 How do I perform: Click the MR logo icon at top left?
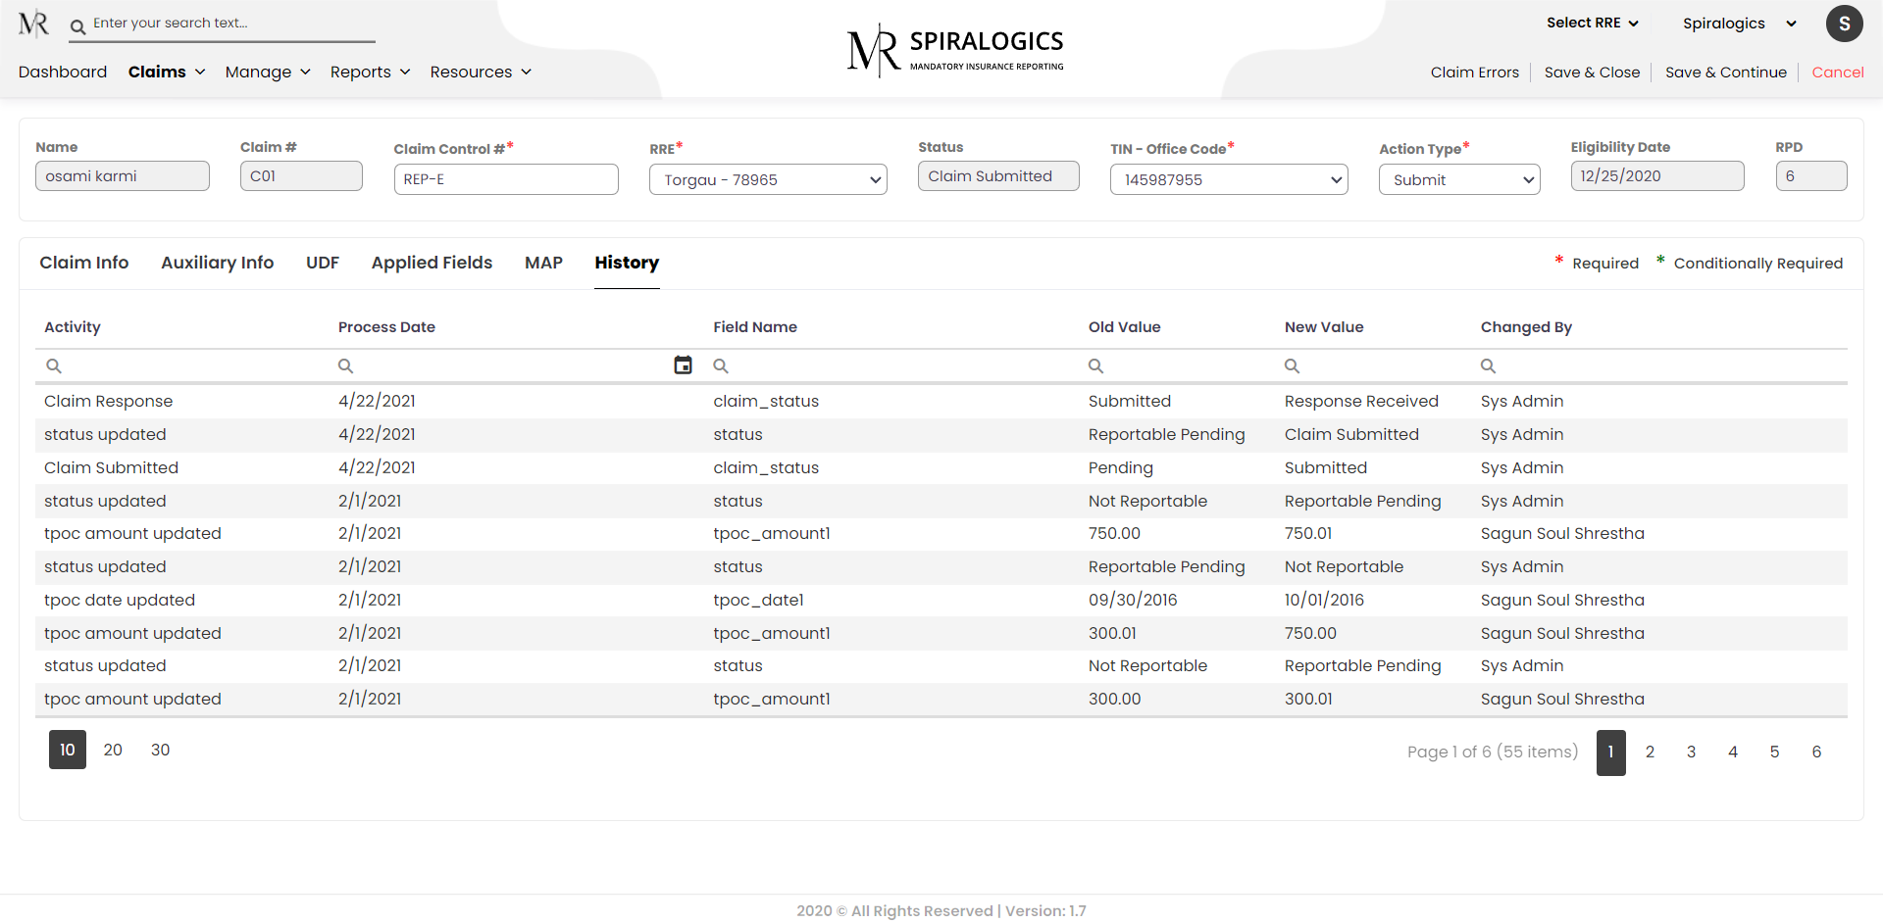pos(33,24)
